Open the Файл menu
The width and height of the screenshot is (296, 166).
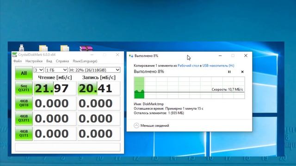[18, 61]
